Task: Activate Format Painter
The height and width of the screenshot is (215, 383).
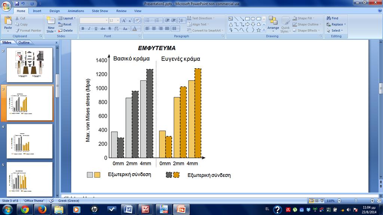Action: [x=28, y=31]
